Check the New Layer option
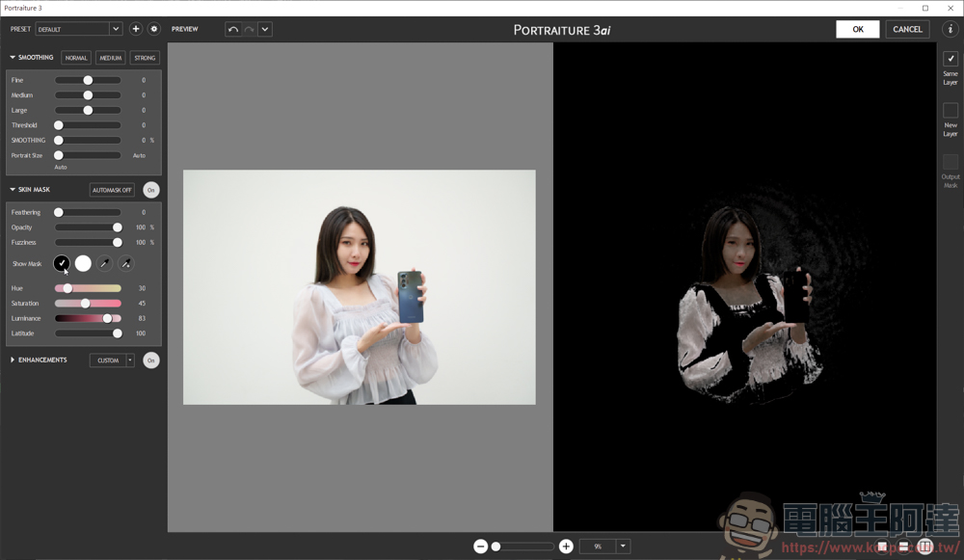Image resolution: width=964 pixels, height=560 pixels. click(x=951, y=110)
